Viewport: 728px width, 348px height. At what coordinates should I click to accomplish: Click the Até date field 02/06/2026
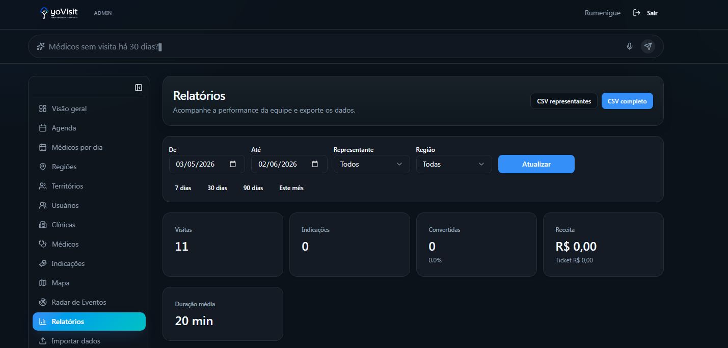tap(289, 164)
